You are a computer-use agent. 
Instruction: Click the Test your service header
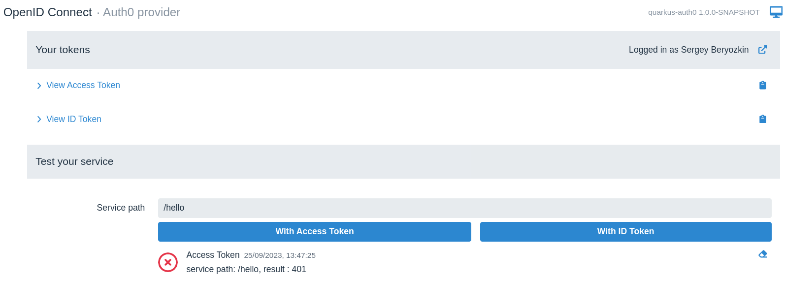pos(74,161)
